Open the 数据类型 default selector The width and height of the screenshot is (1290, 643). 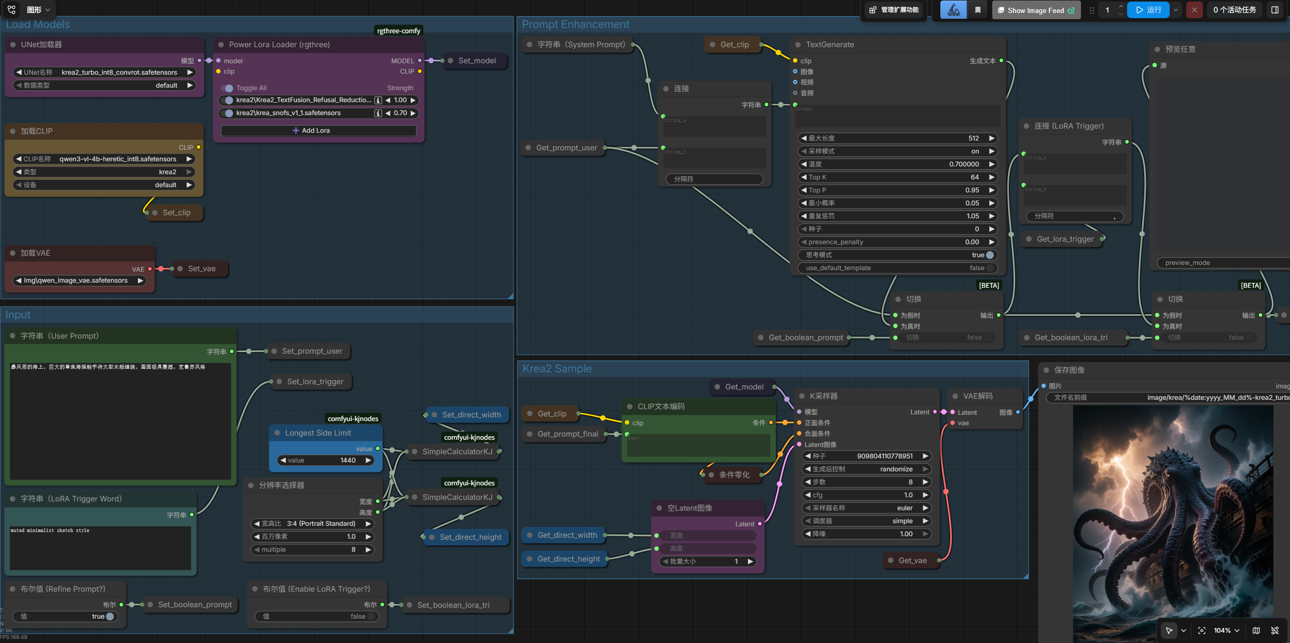(x=104, y=86)
